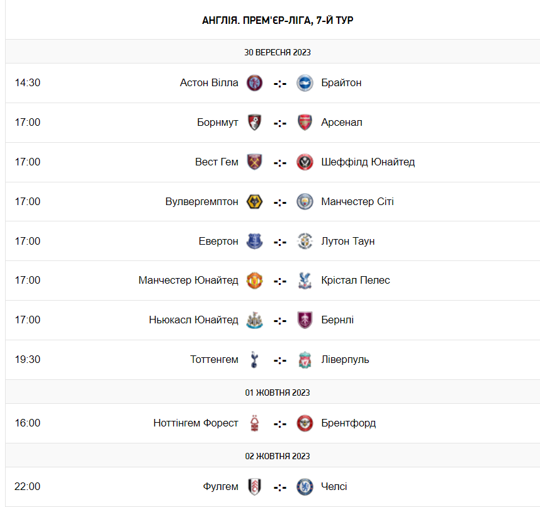Open the Ньюкасл Юнайтед team page

(194, 320)
